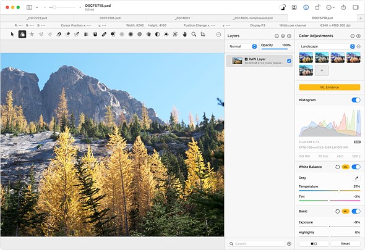Select the half-filled circle contrast tool
365x250 pixels.
[157, 35]
